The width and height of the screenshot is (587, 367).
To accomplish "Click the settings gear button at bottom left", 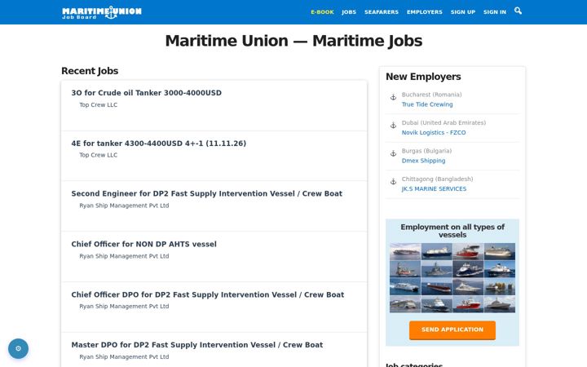I will pyautogui.click(x=18, y=349).
